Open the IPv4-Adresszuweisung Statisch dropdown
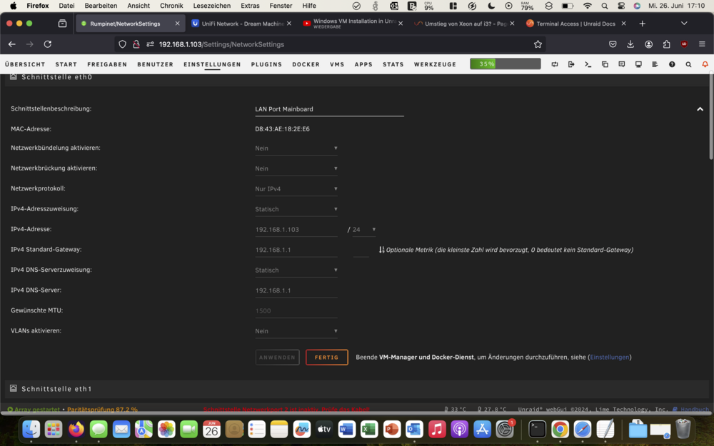The height and width of the screenshot is (446, 714). tap(296, 209)
